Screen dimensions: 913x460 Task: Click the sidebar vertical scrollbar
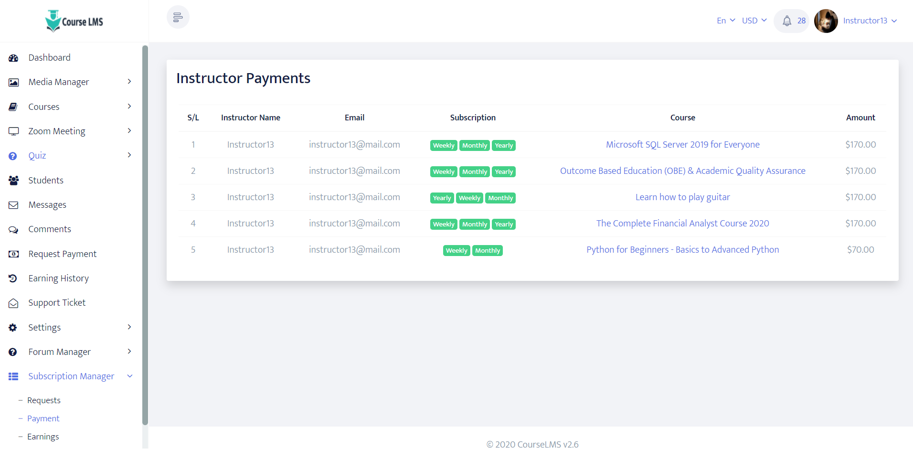(145, 235)
